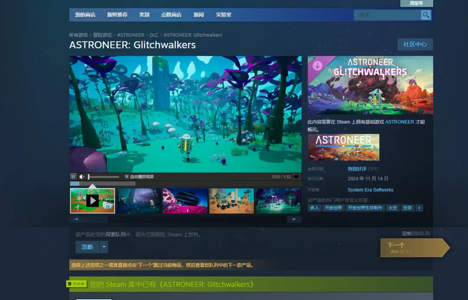Select the dark cave screenshot thumbnail
Screen dimensions: 468x300
[139, 201]
